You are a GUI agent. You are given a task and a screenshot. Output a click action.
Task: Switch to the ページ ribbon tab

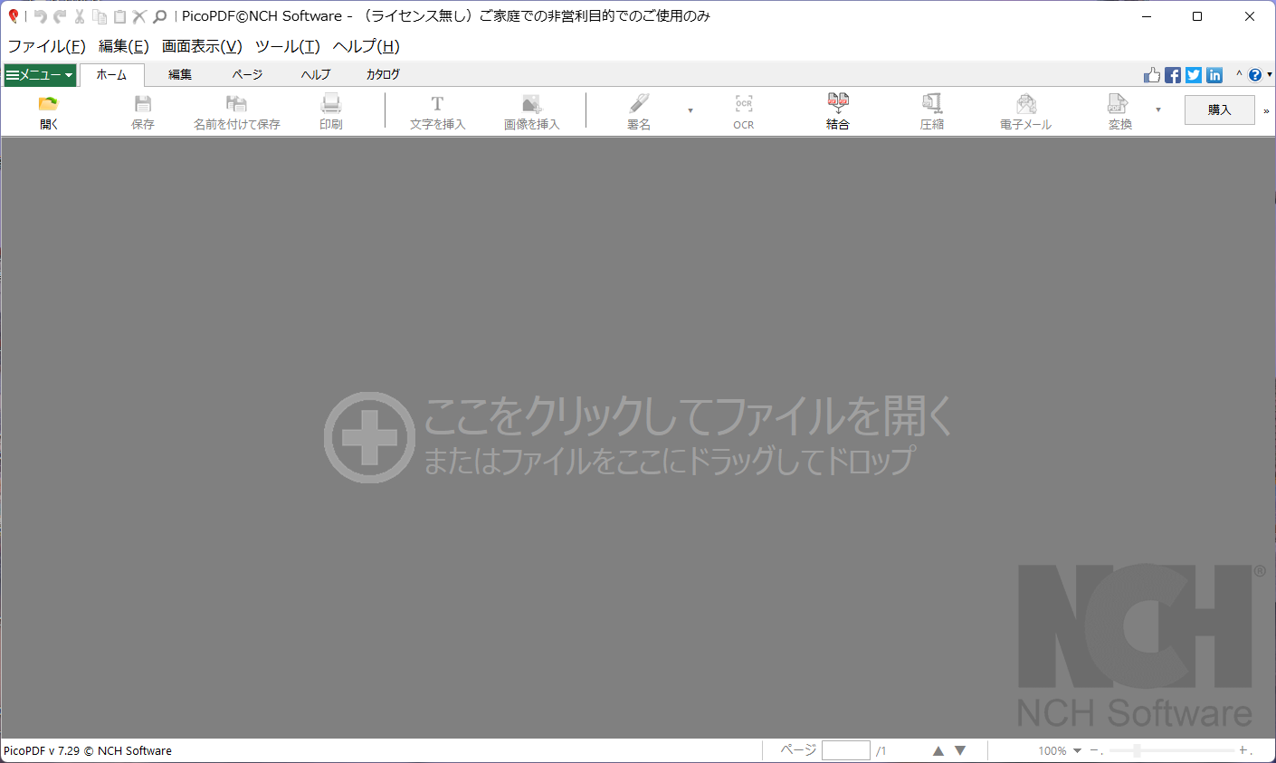[247, 74]
